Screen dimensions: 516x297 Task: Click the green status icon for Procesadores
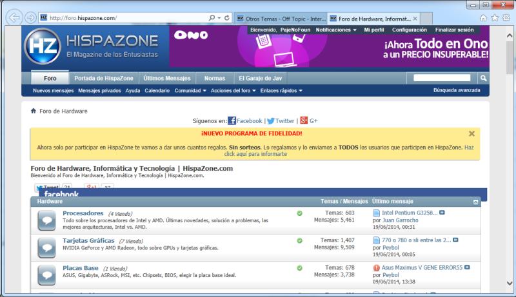tap(299, 213)
